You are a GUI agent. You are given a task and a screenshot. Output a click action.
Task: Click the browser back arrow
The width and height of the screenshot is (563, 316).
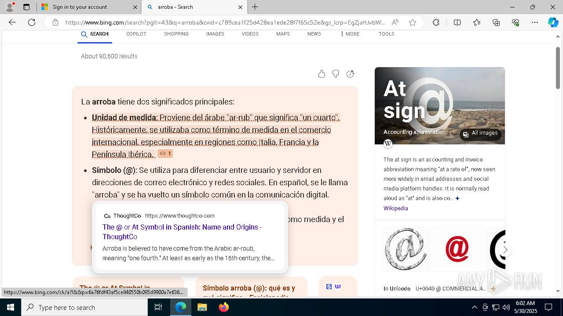tap(12, 22)
